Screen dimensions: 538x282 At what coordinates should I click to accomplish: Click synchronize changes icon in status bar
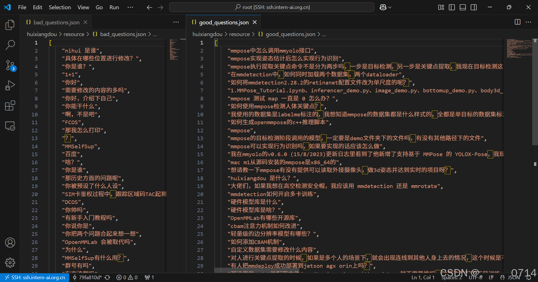(x=107, y=278)
